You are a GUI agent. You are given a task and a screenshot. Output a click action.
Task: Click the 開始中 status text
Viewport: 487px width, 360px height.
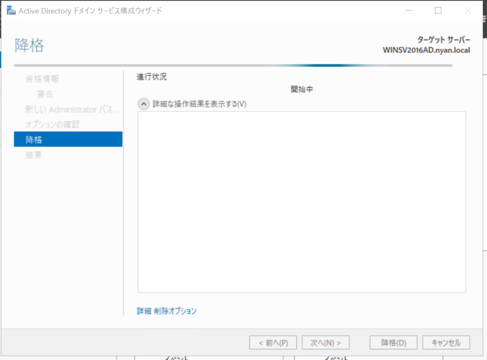click(x=302, y=90)
